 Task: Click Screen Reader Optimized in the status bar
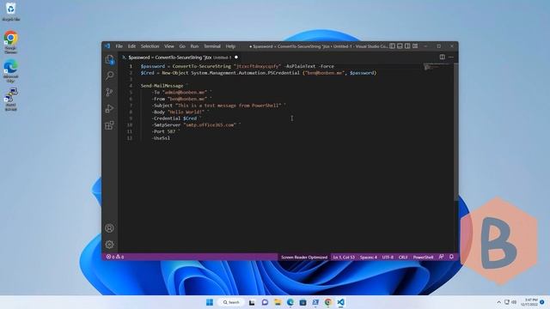coord(304,257)
